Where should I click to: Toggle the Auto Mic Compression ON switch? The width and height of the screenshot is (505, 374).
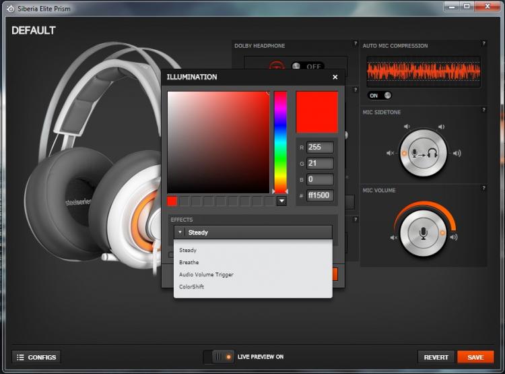tap(379, 96)
